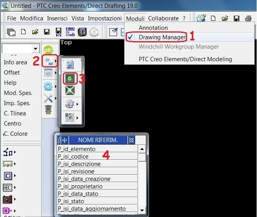Click the green power-on icon in flyout
Screen dimensions: 257x217
(70, 78)
